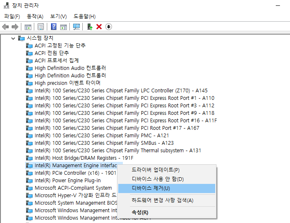Click icon beside High precision 이벤트 타이머
The height and width of the screenshot is (223, 290).
pos(29,83)
